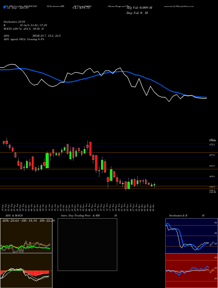Click the 'Stochastics: 29.88' reading
Screen dimensions: 218x288
pyautogui.click(x=14, y=22)
